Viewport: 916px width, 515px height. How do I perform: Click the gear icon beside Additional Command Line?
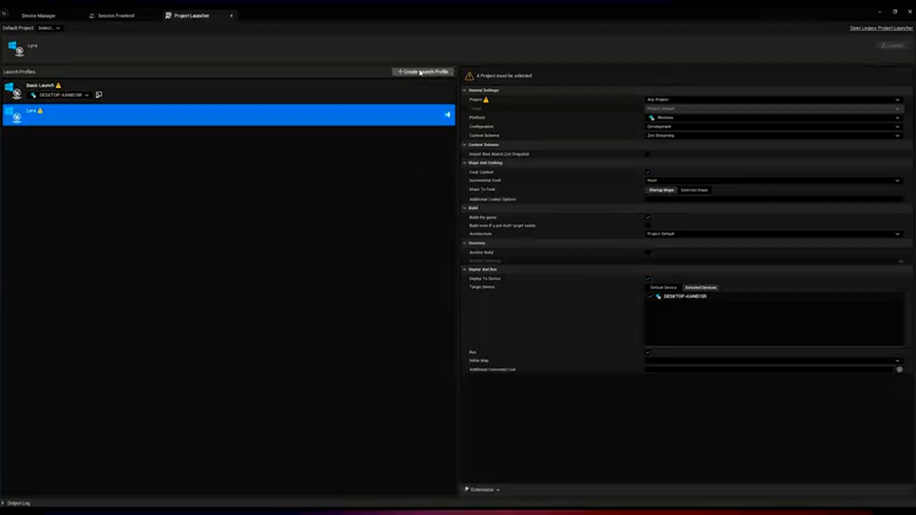pos(900,369)
